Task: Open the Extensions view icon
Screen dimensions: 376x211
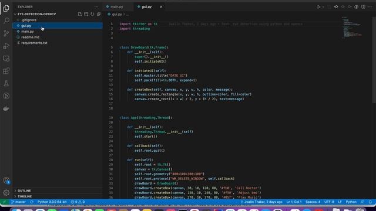Action: coord(6,71)
